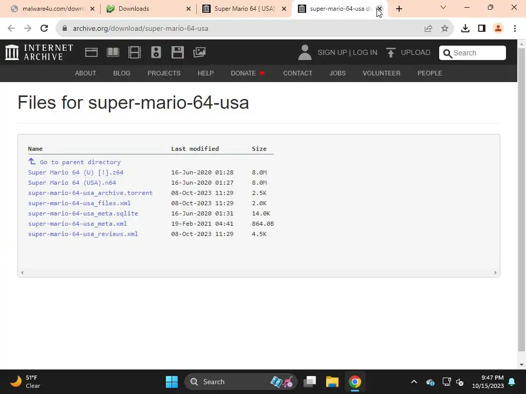The height and width of the screenshot is (394, 526).
Task: Show hidden system tray icons
Action: [x=414, y=382]
